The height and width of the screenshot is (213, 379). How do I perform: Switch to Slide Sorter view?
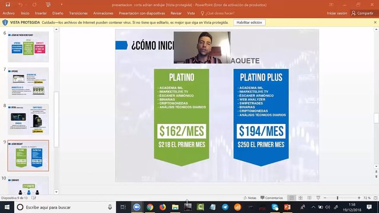coord(300,198)
